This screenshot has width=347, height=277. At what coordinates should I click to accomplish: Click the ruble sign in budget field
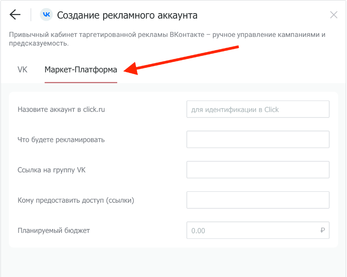click(x=322, y=230)
